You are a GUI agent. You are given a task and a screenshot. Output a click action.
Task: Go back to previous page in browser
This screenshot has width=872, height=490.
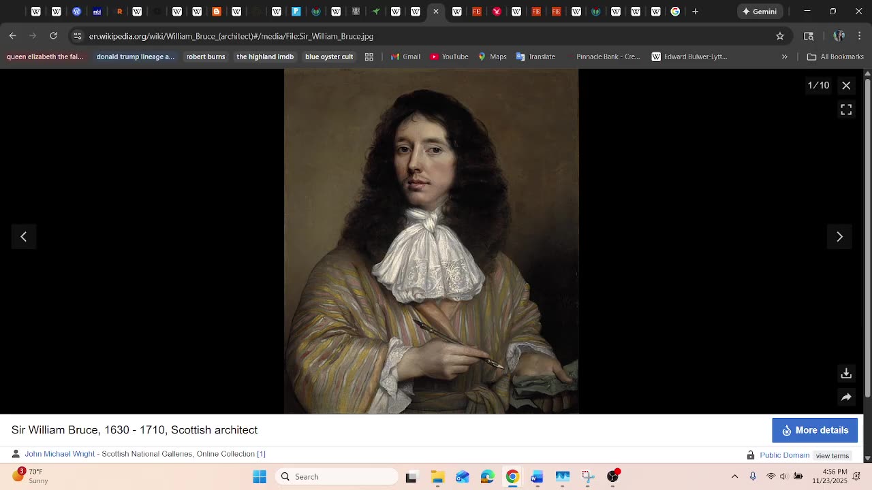[x=13, y=36]
